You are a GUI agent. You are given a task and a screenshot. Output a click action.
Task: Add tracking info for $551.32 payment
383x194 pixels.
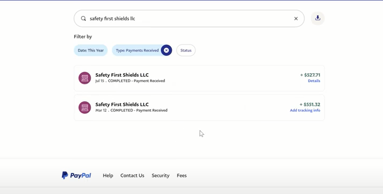pyautogui.click(x=305, y=110)
